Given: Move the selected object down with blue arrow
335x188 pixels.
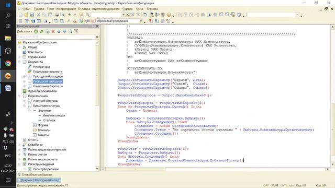Looking at the screenshot, I should [x=64, y=31].
